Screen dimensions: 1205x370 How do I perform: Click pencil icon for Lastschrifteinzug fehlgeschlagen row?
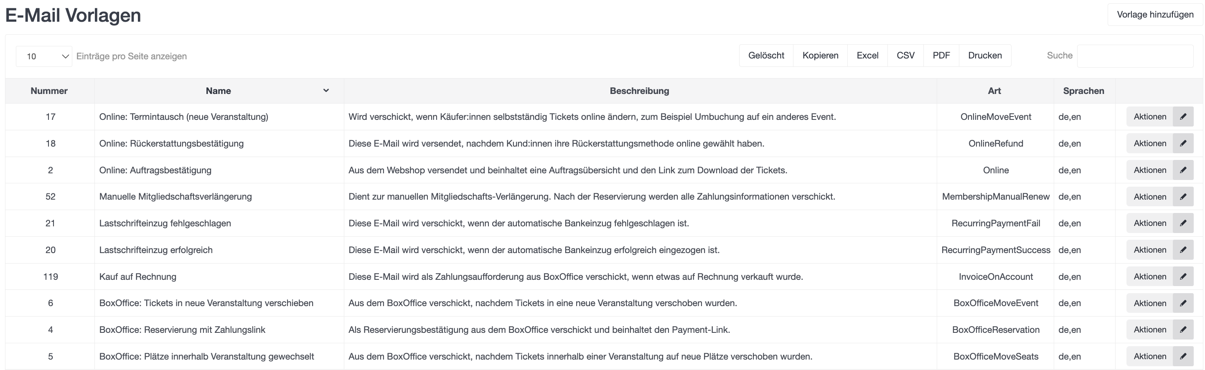point(1182,223)
